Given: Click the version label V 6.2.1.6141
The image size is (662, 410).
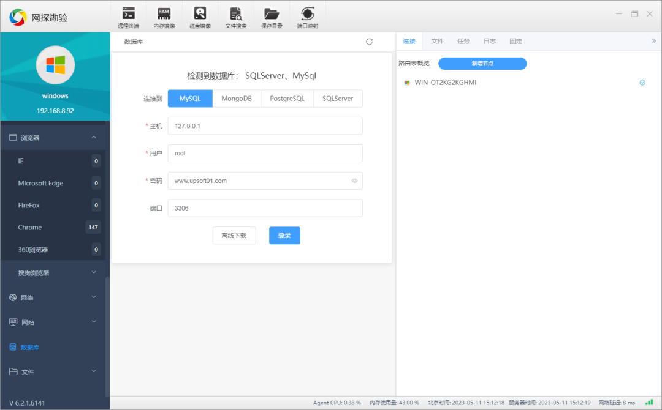Looking at the screenshot, I should point(27,403).
